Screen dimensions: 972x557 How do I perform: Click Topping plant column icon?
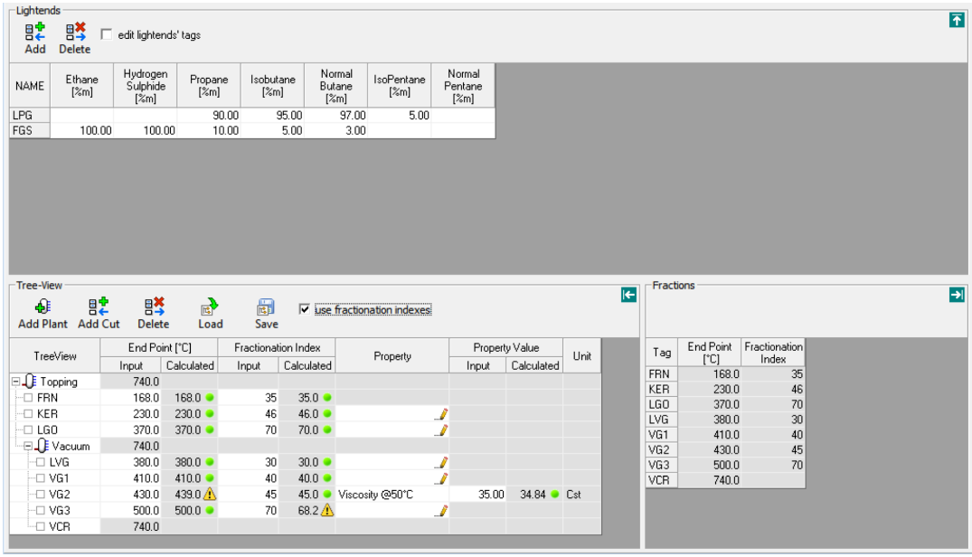point(29,382)
